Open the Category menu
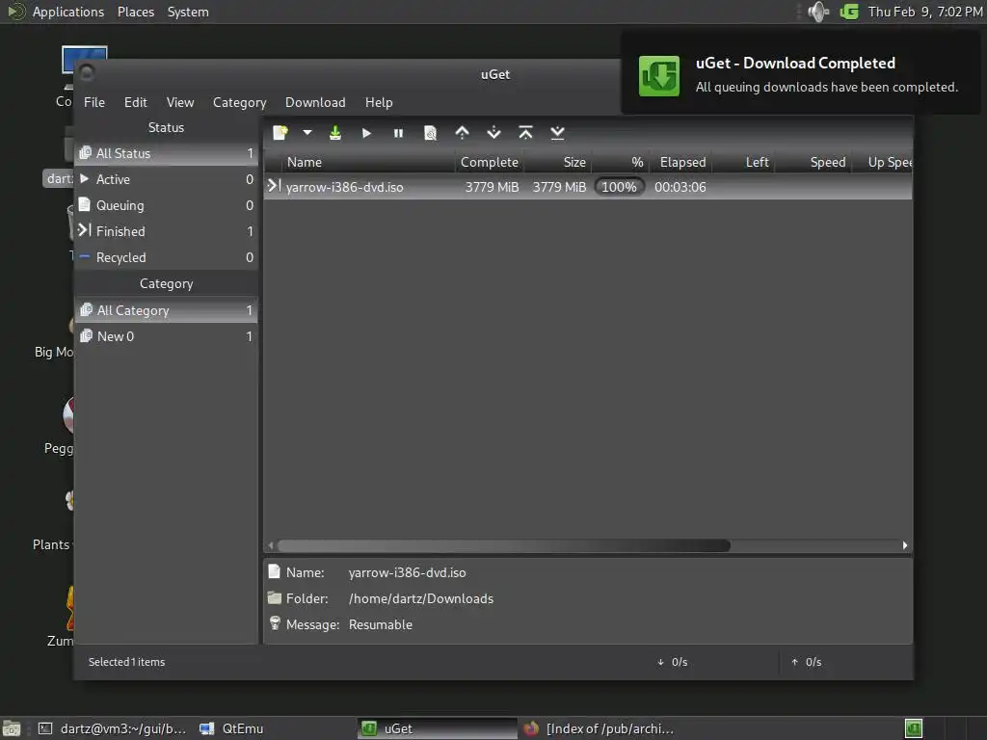The width and height of the screenshot is (987, 740). (239, 102)
